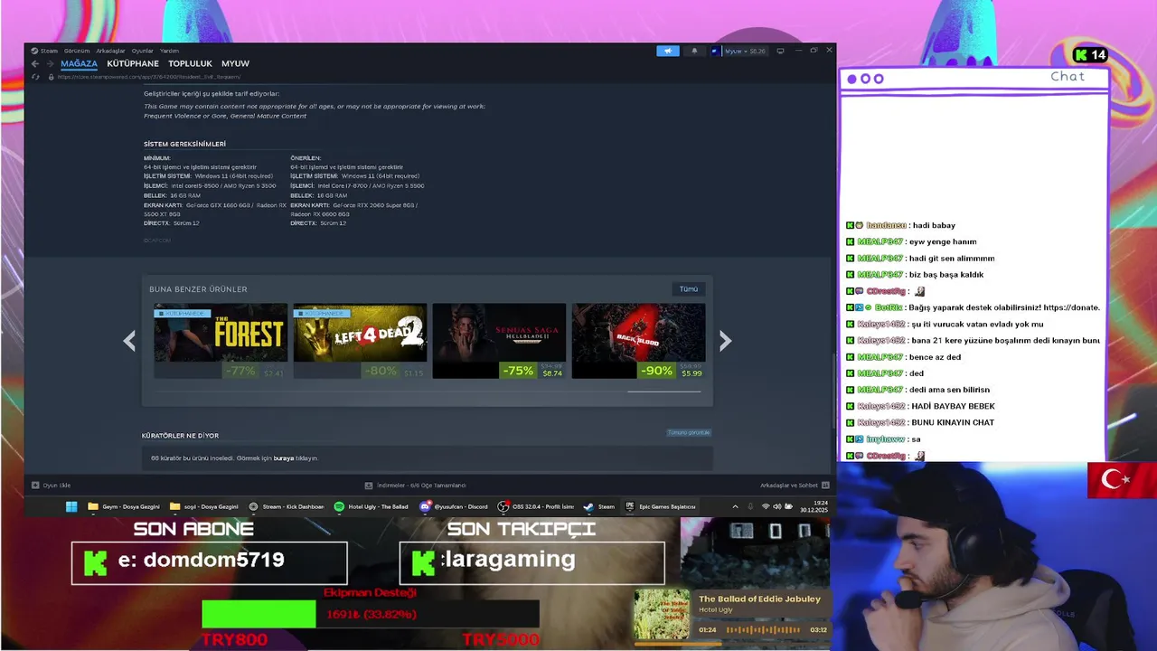Go forward with the Steam forward arrow

point(50,63)
